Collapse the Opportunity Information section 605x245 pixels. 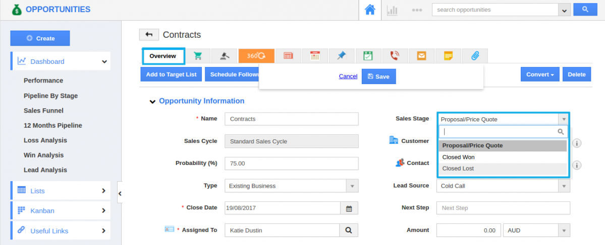(x=152, y=101)
